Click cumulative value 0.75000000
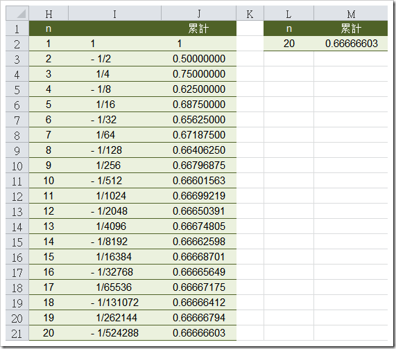The image size is (396, 349). (x=199, y=74)
